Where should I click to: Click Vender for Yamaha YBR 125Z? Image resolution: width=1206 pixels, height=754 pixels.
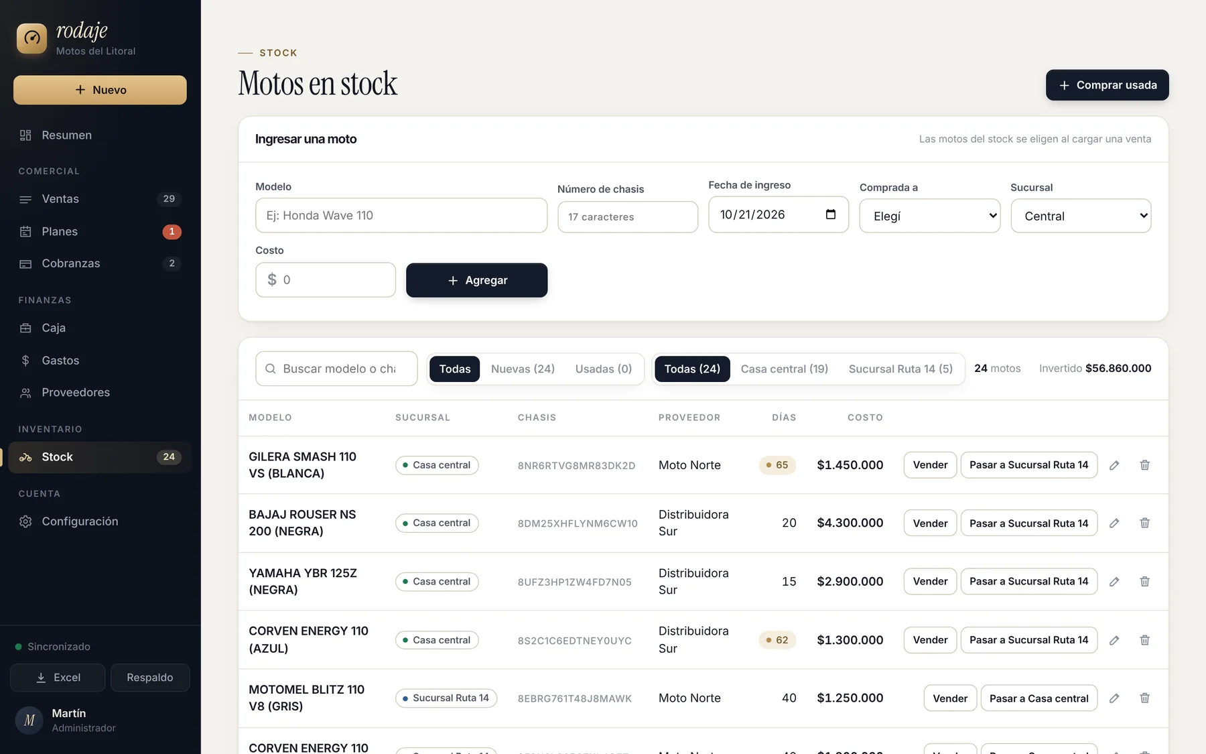930,581
